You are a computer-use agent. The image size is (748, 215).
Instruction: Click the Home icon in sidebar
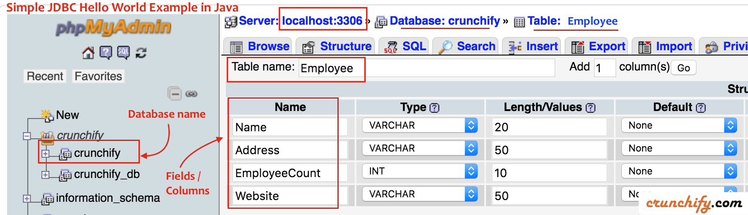pyautogui.click(x=88, y=53)
